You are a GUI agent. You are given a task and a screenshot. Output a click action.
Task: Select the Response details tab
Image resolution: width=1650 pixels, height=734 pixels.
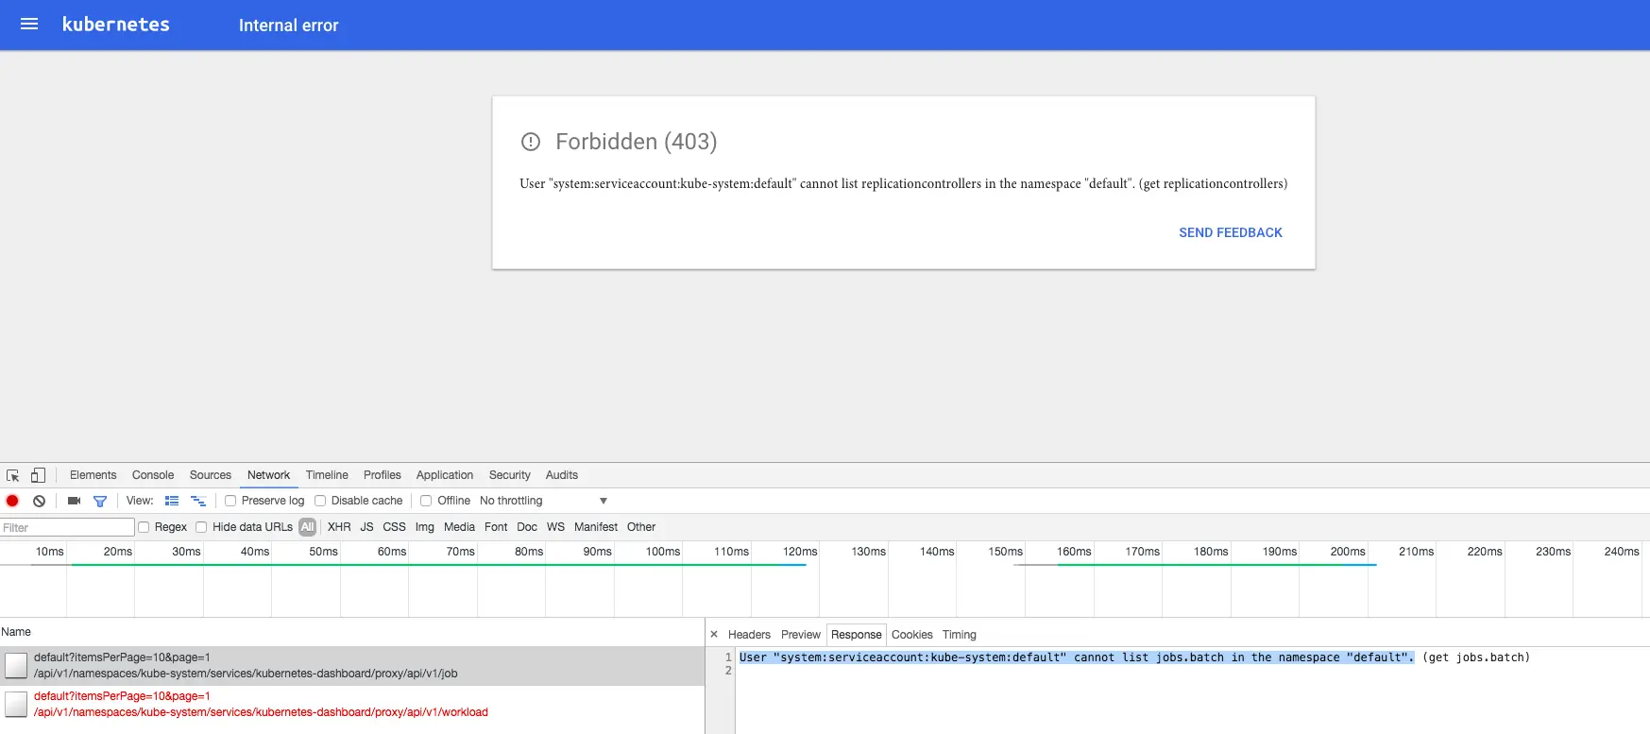point(857,635)
